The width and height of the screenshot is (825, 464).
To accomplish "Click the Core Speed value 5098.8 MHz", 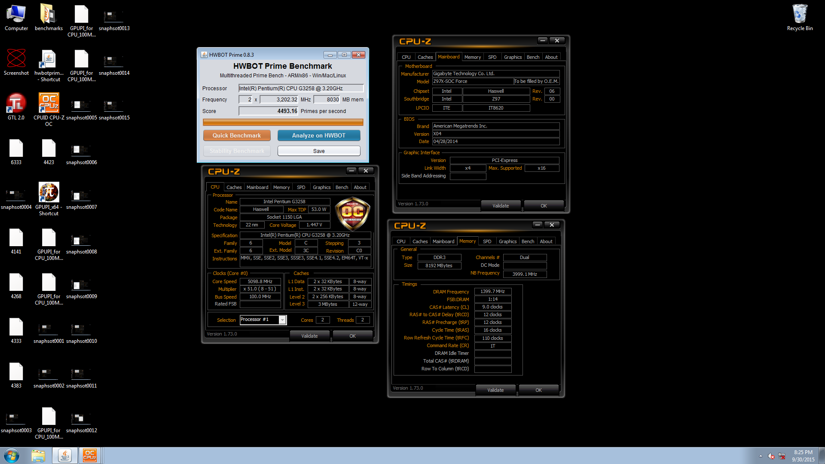I will coord(260,281).
